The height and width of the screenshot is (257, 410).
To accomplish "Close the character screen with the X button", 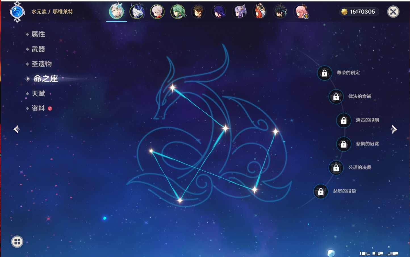I will point(393,12).
